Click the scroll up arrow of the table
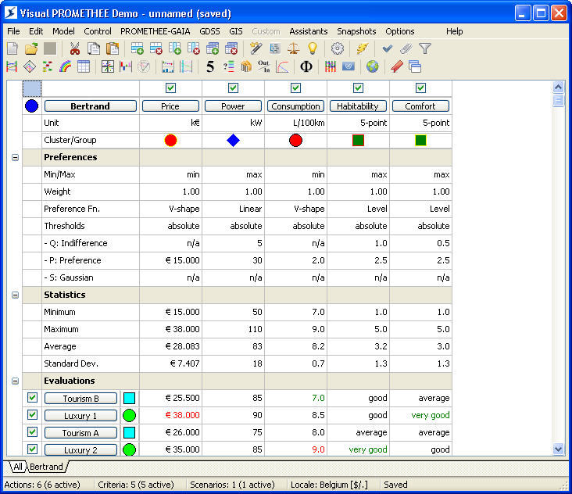Screen dimensions: 572x494 pos(558,88)
